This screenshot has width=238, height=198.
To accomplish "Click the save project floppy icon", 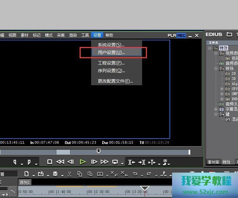I will point(55,174).
